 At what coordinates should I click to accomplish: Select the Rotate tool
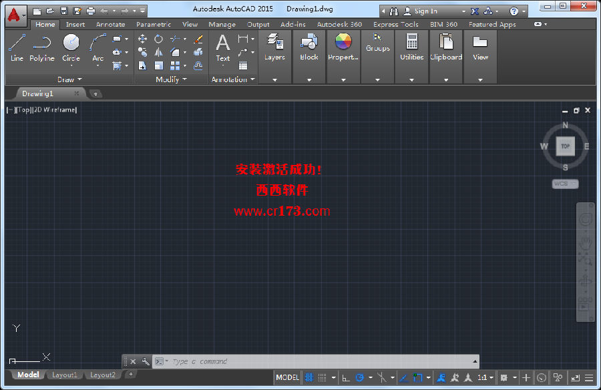click(158, 39)
